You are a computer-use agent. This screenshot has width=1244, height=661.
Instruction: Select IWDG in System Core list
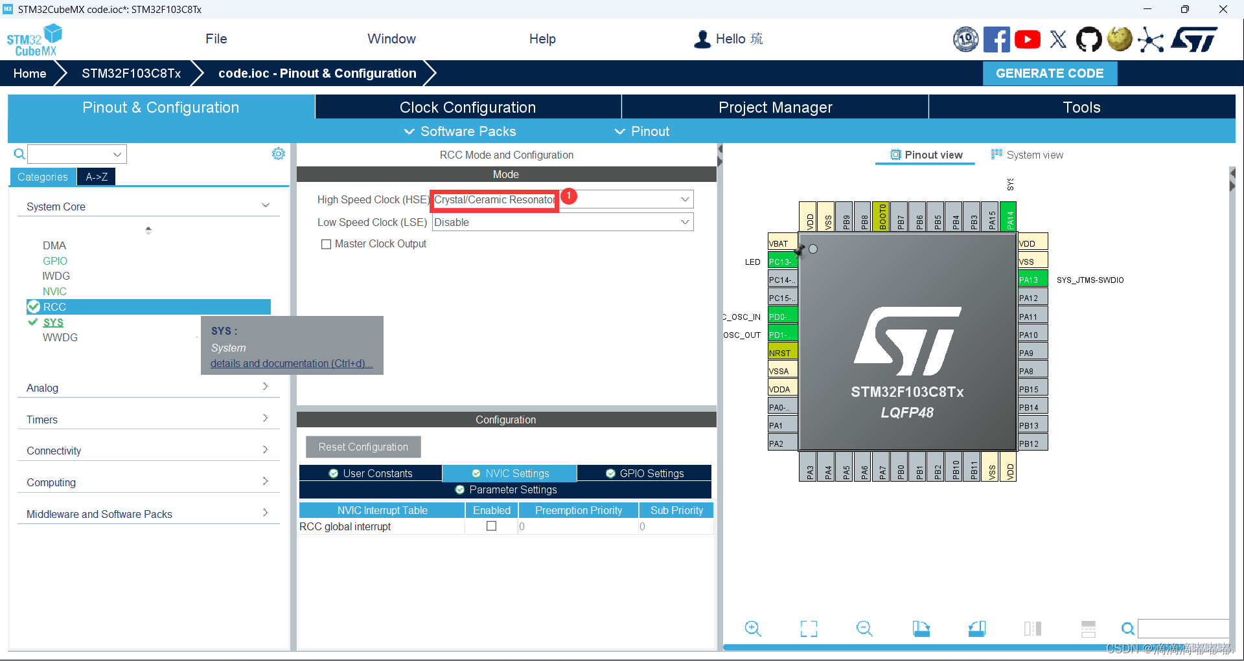click(x=56, y=276)
